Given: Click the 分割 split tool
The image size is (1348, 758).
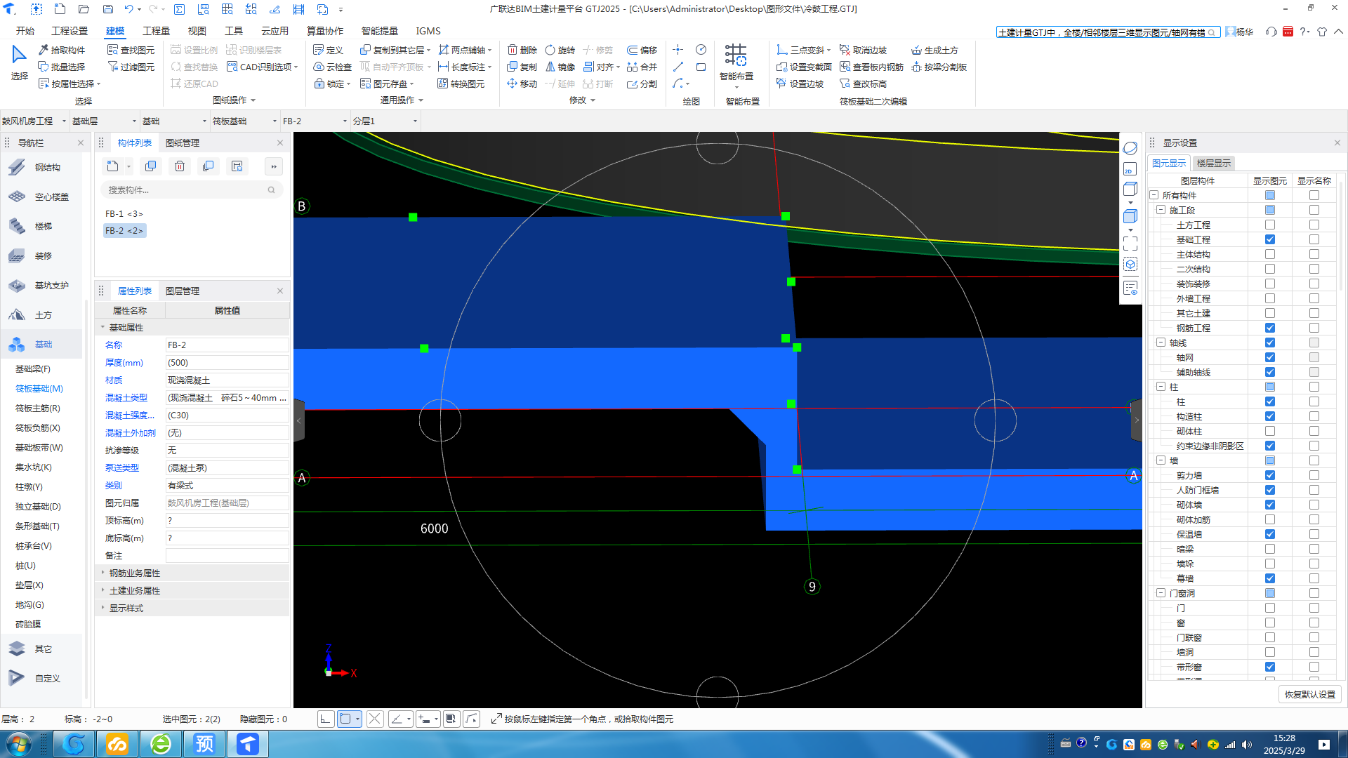Looking at the screenshot, I should (x=642, y=84).
